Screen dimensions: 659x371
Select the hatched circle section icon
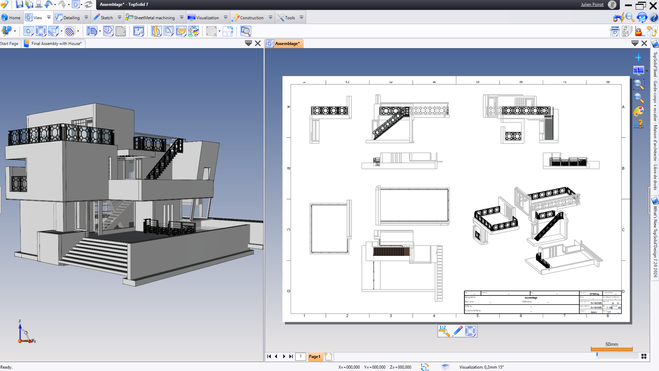(70, 32)
